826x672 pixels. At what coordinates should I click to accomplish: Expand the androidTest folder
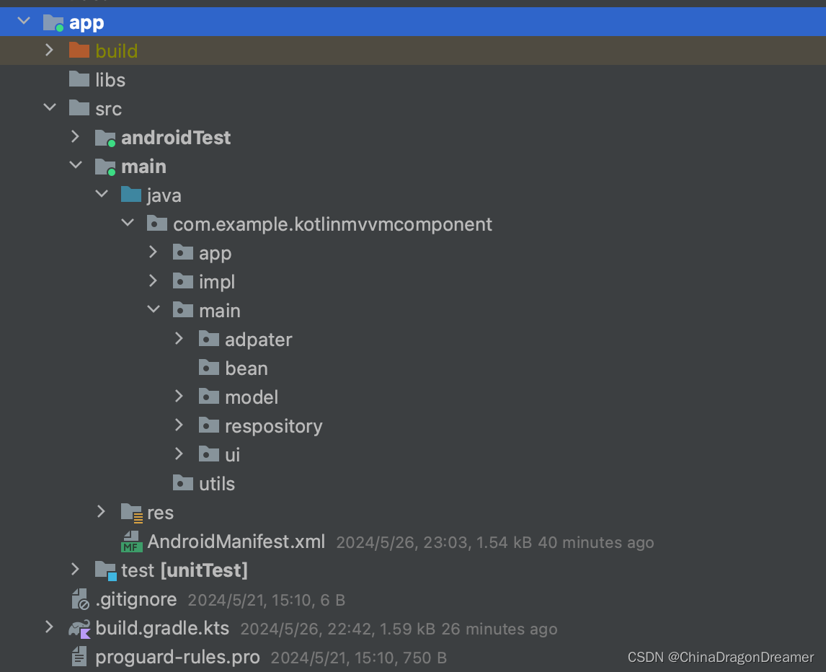(76, 137)
